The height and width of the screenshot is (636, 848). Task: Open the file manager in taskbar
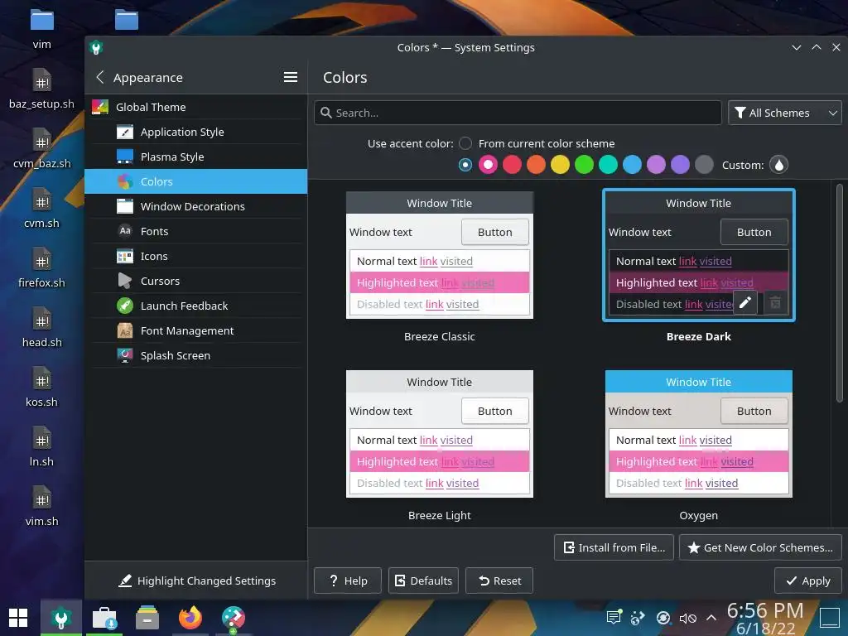point(147,618)
